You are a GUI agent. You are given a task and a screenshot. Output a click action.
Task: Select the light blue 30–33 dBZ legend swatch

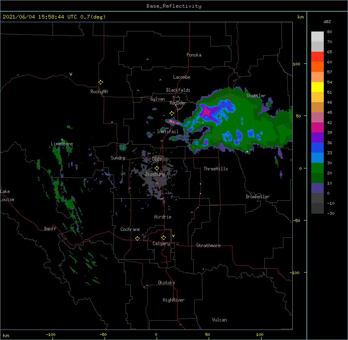pos(317,157)
